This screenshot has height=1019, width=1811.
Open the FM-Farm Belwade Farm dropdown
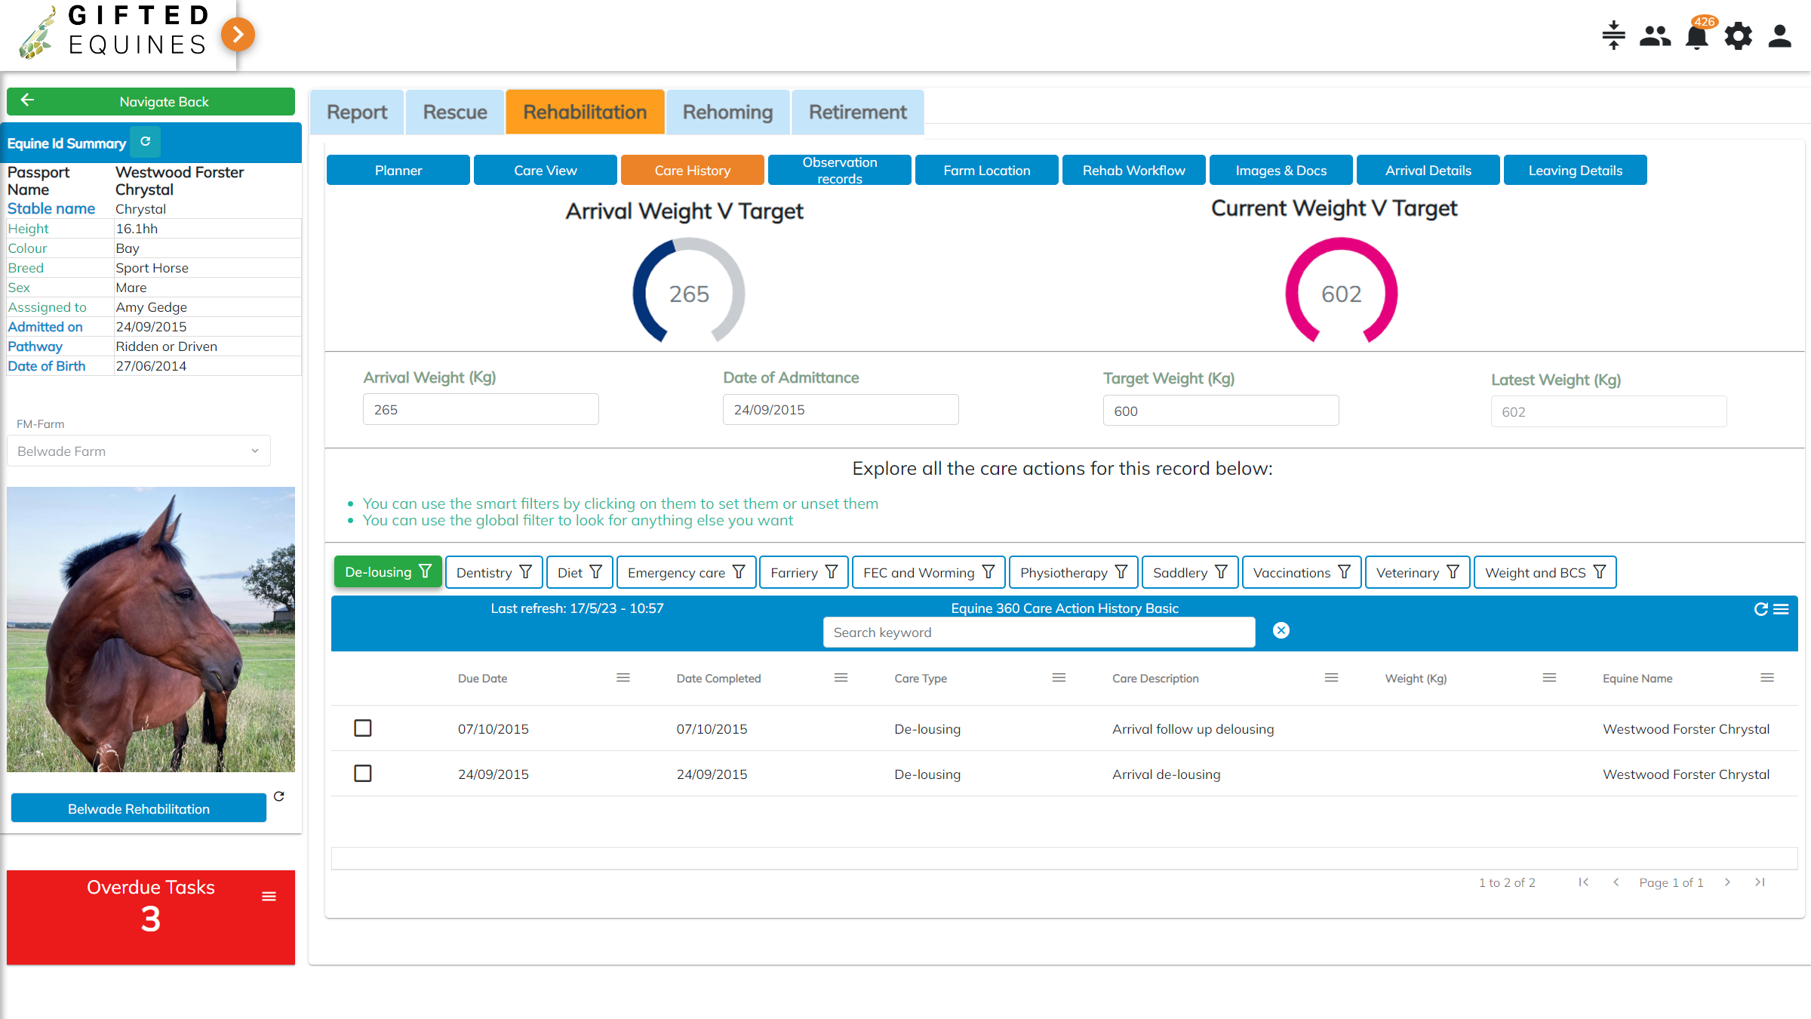coord(139,451)
